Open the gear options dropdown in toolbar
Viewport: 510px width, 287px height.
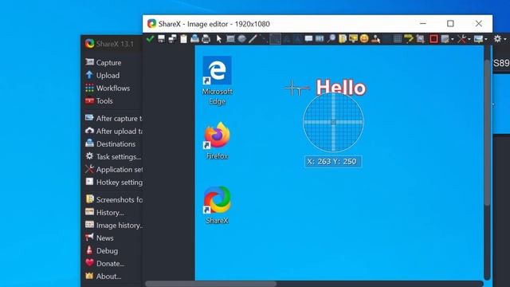[500, 39]
